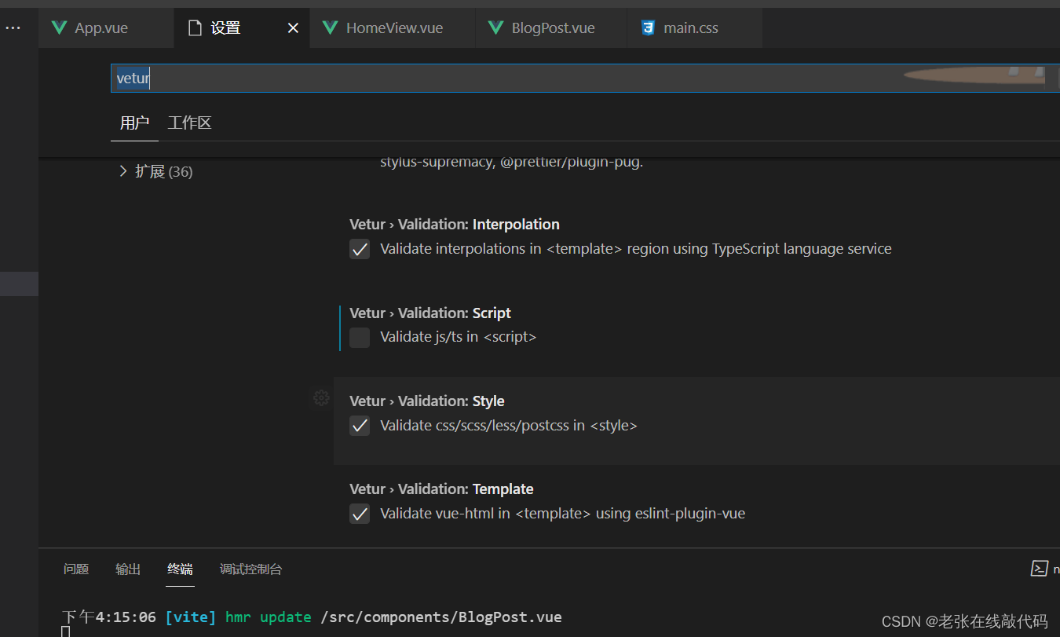Click the Vetur › Validation: Style title
This screenshot has width=1060, height=637.
(x=427, y=401)
